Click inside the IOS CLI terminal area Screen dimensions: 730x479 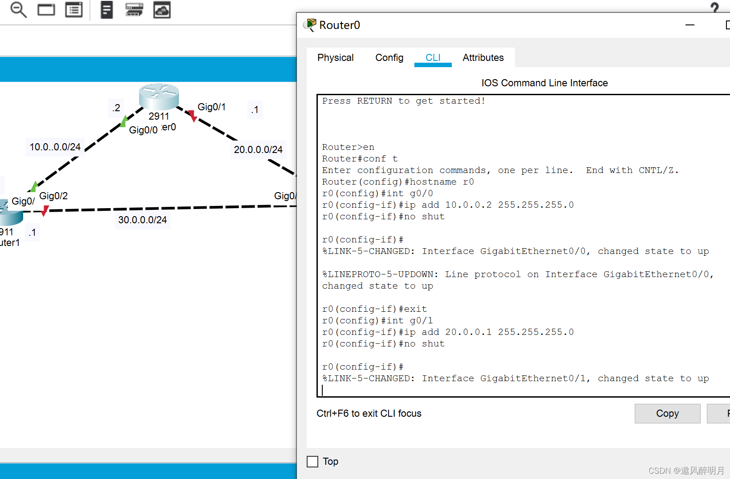click(523, 246)
